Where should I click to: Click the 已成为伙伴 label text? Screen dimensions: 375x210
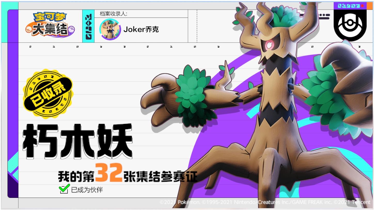click(87, 190)
